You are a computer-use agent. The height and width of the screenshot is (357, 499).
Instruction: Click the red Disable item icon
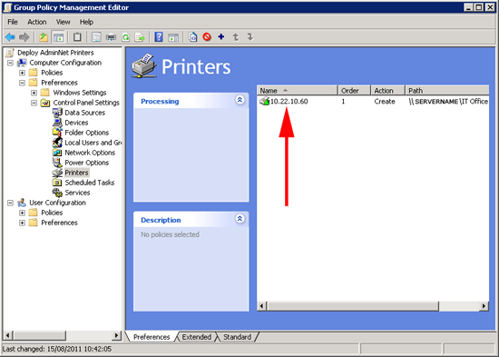click(207, 37)
